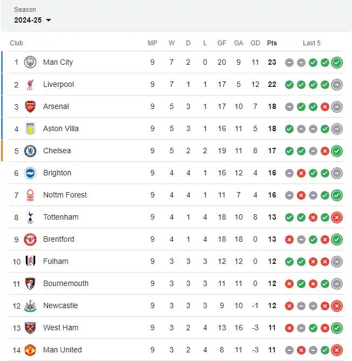Open the Season 2024-25 dropdown

32,20
